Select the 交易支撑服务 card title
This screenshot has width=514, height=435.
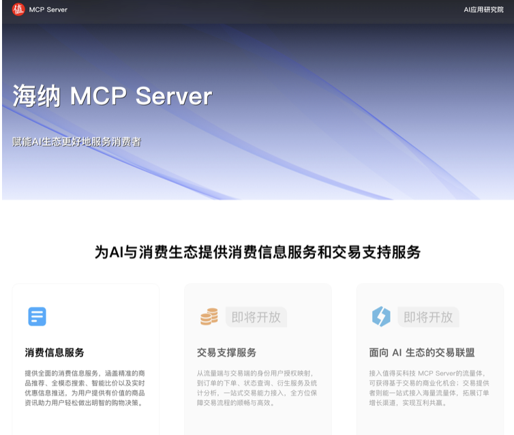coord(226,352)
